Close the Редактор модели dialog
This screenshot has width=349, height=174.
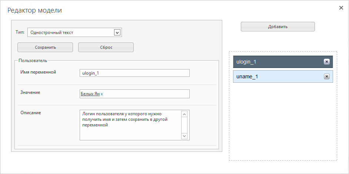[341, 8]
